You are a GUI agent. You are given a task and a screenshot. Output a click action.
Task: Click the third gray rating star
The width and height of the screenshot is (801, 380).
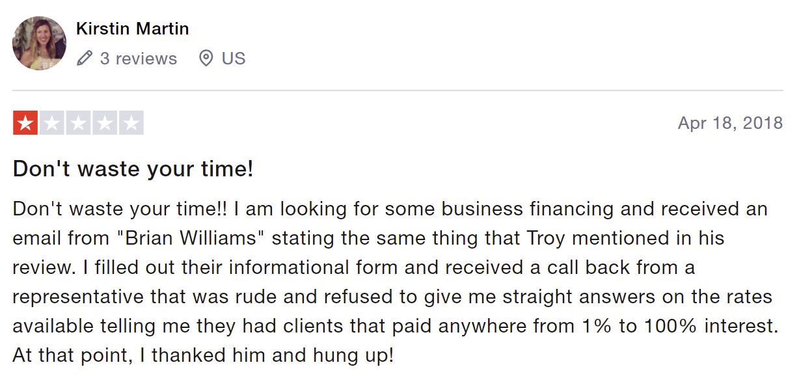click(78, 123)
